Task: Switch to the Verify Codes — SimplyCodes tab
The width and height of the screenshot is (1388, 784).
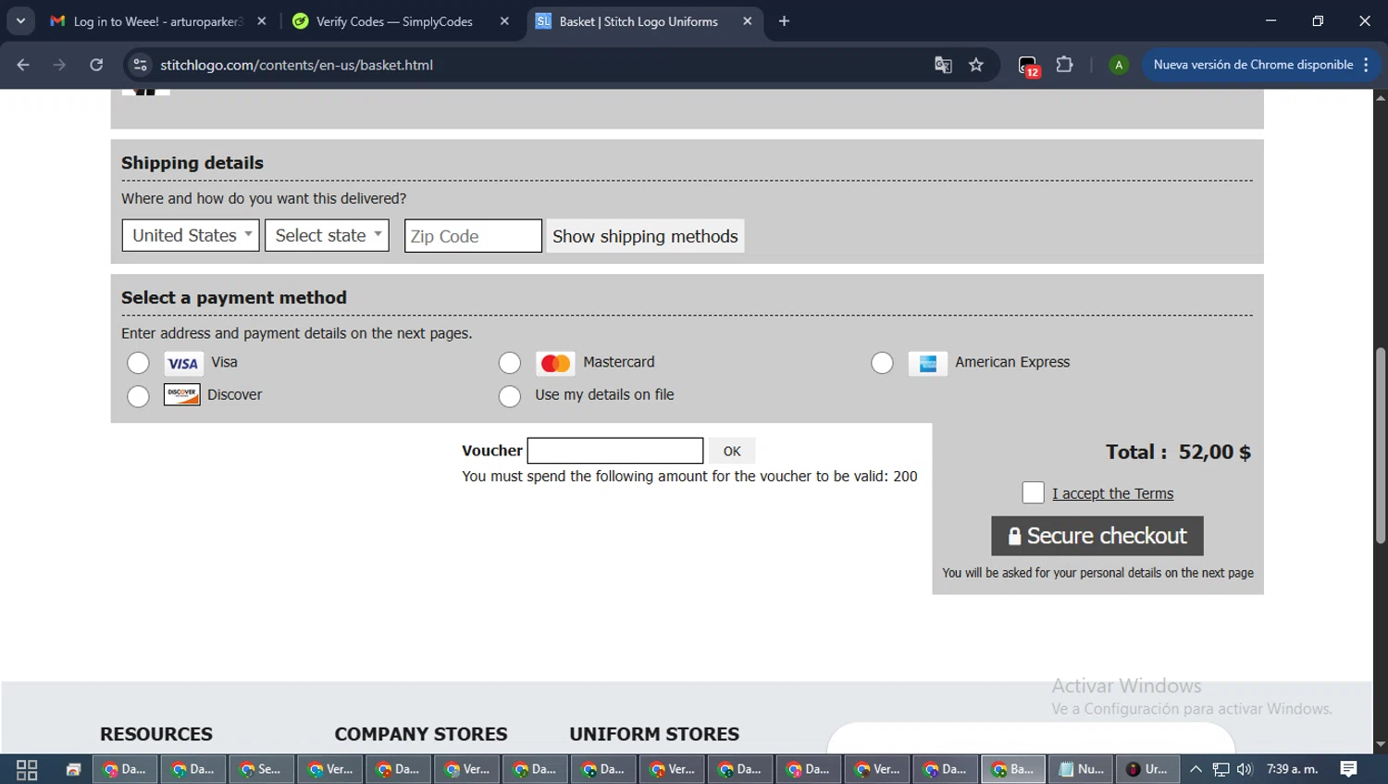Action: coord(400,21)
